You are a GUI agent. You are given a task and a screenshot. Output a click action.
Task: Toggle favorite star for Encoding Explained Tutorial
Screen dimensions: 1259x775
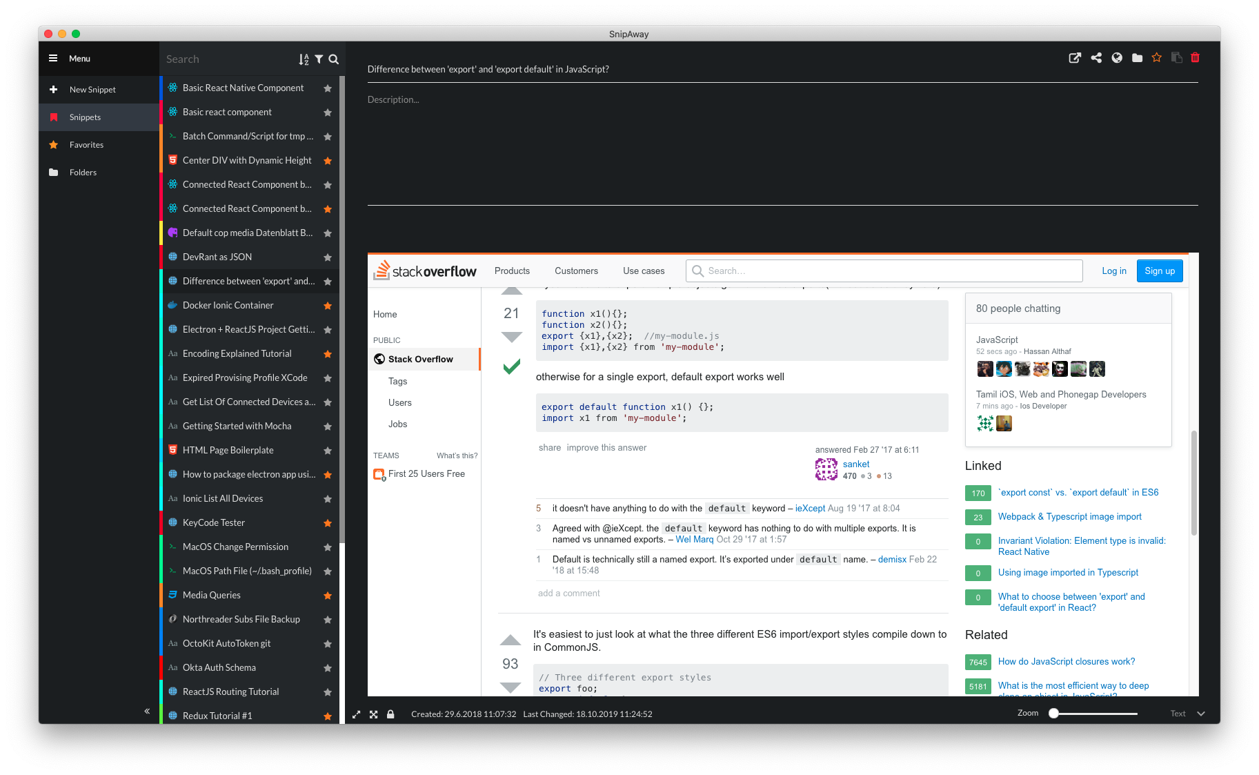click(x=328, y=354)
